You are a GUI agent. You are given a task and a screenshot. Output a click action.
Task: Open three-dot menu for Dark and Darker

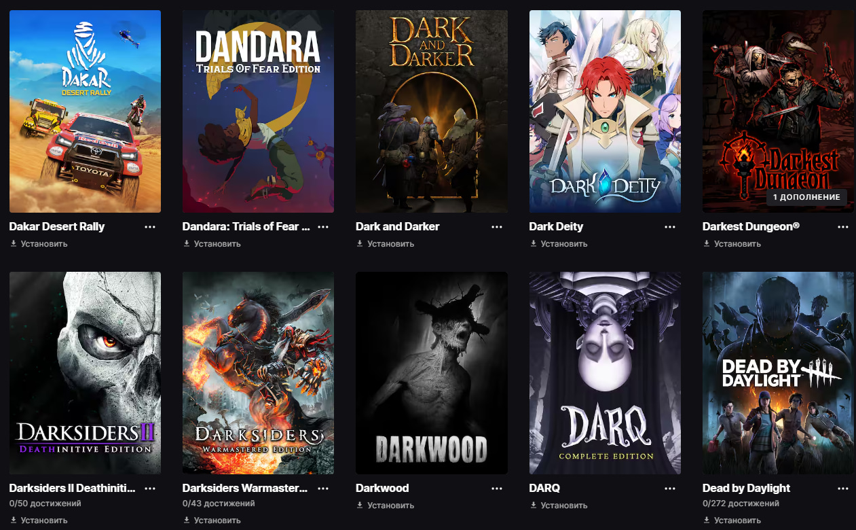497,227
